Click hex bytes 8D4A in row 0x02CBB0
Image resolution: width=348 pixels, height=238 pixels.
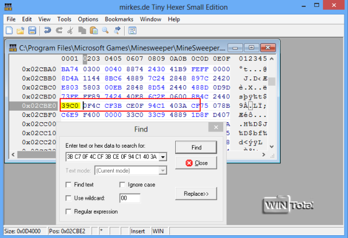(70, 78)
